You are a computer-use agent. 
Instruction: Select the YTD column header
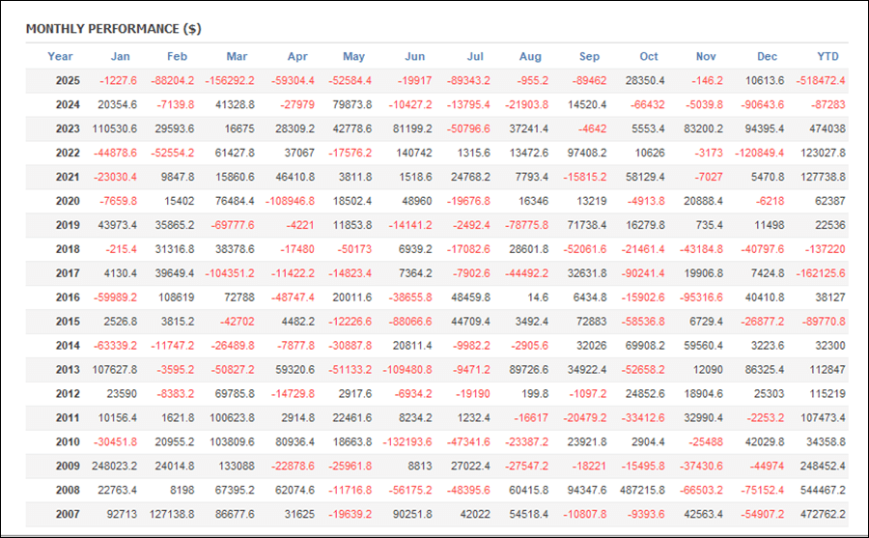pos(827,56)
